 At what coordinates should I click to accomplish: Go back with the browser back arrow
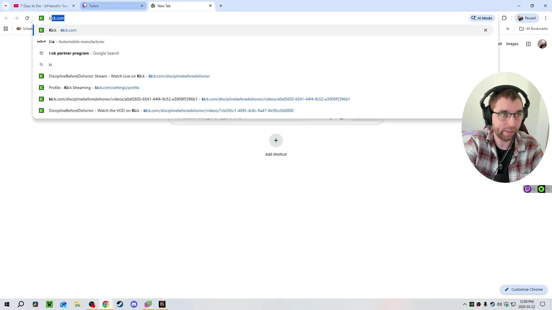(x=6, y=18)
